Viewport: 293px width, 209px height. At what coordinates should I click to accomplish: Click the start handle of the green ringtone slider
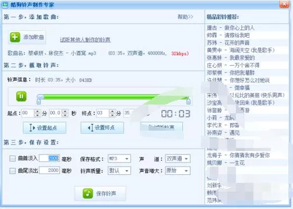tap(38, 102)
